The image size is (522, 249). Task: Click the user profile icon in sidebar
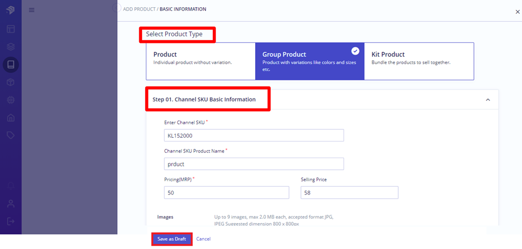pyautogui.click(x=10, y=203)
